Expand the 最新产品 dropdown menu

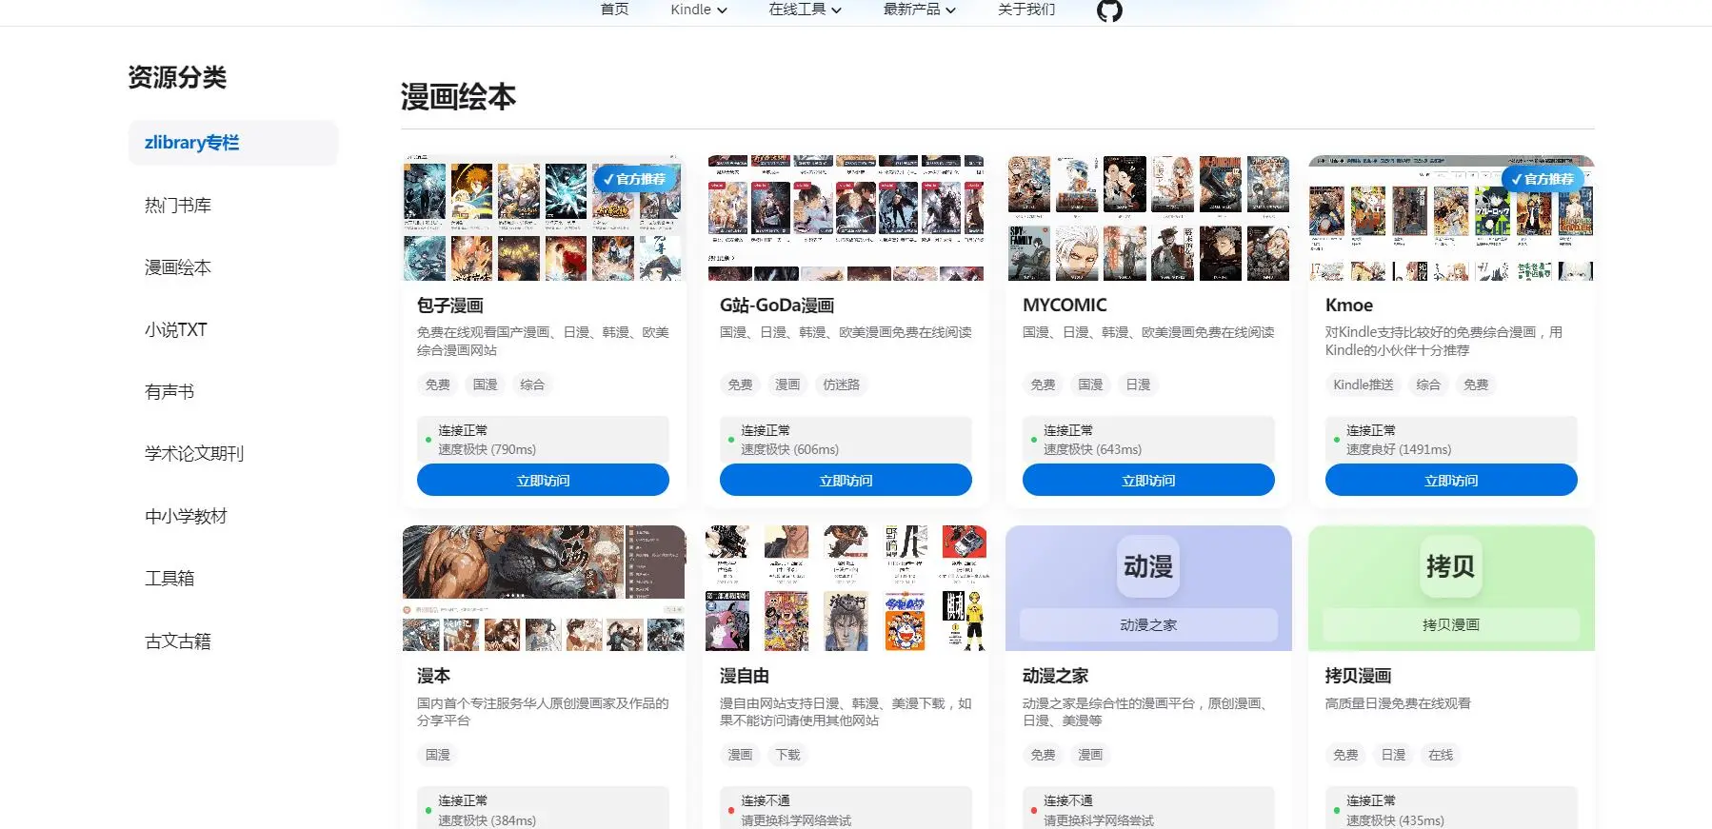click(x=920, y=10)
